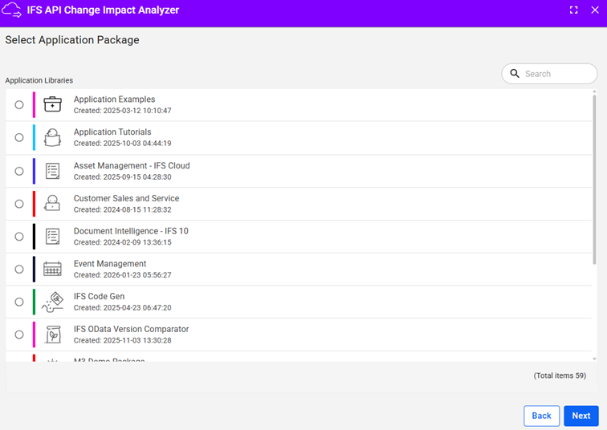Click the magnifier icon in search box
Screen dimensions: 607x430
515,74
